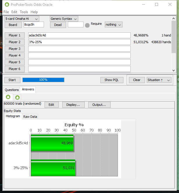This screenshot has height=193, width=179.
Task: Click the 3%-25% equity bar in histogram
Action: (x=53, y=168)
